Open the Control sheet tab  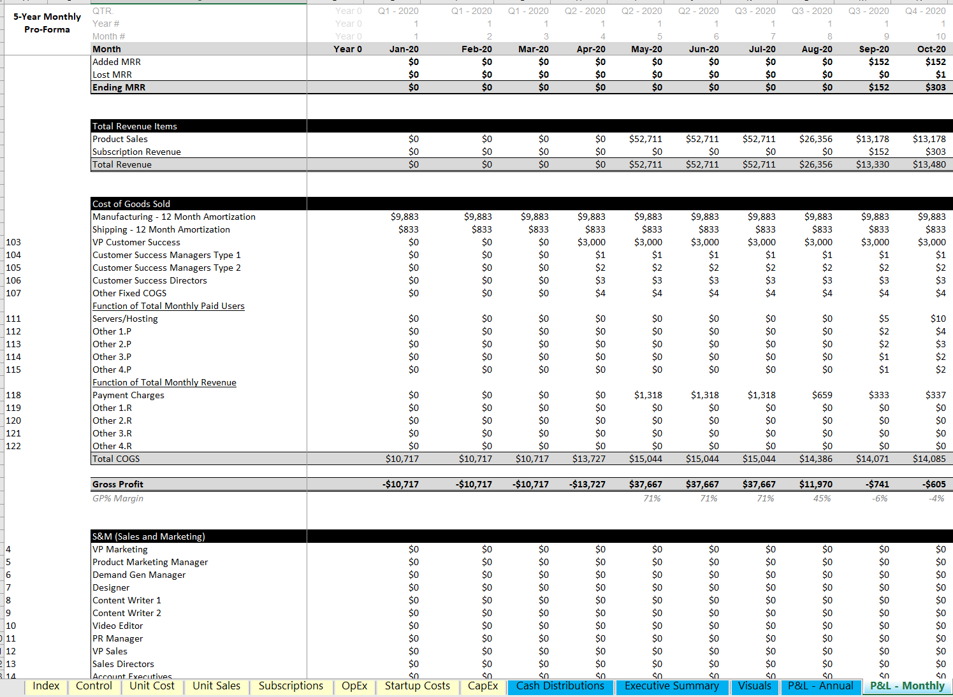pyautogui.click(x=94, y=686)
